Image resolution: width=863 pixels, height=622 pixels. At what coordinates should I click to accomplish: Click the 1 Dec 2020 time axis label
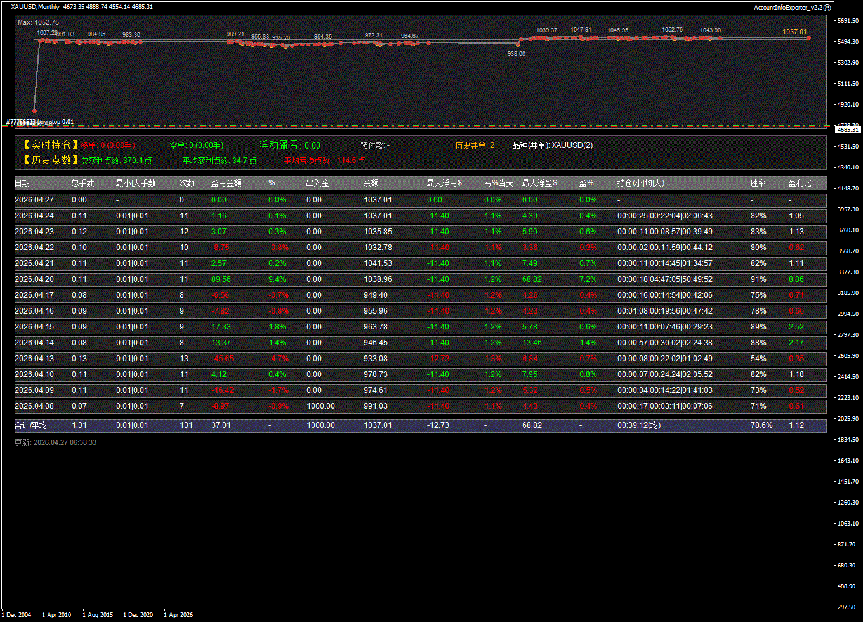pos(138,615)
